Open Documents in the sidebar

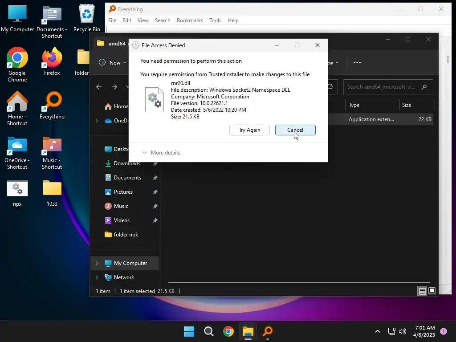(127, 178)
